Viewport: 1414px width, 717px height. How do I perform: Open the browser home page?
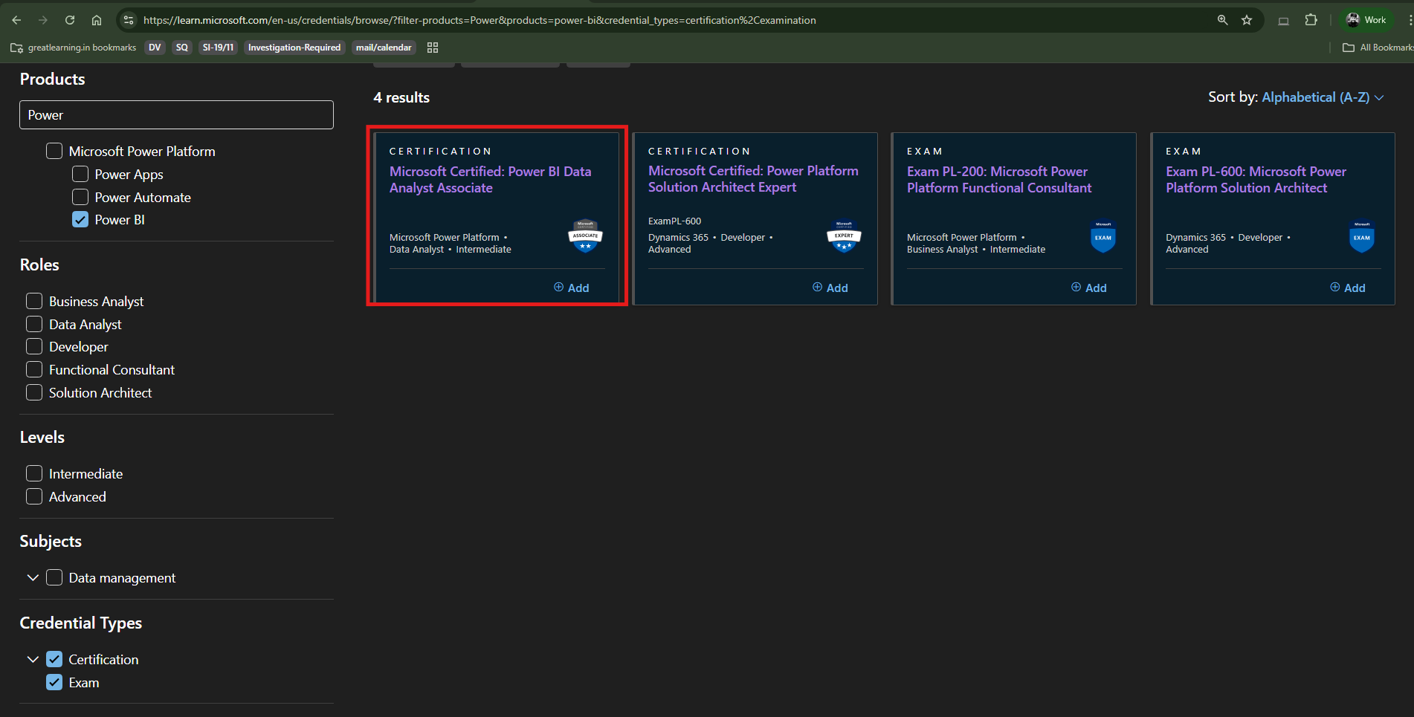click(x=97, y=20)
